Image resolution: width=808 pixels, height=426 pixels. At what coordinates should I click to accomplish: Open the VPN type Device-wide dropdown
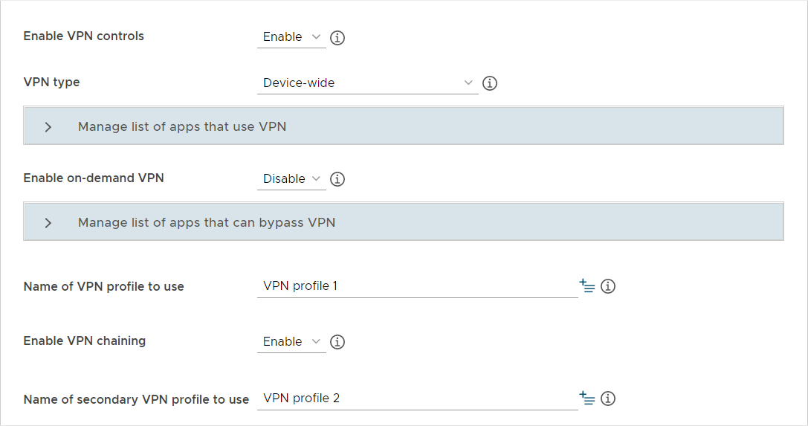point(367,83)
